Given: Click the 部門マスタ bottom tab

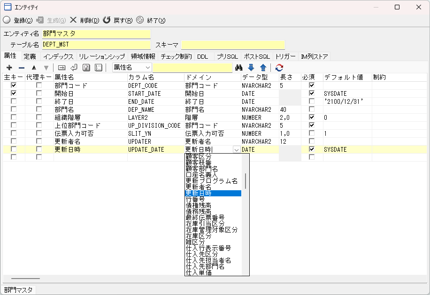Looking at the screenshot, I should coord(18,290).
